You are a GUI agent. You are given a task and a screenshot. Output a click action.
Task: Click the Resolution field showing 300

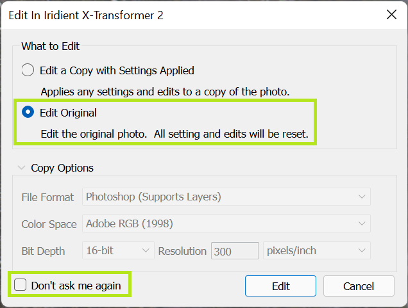click(x=235, y=251)
